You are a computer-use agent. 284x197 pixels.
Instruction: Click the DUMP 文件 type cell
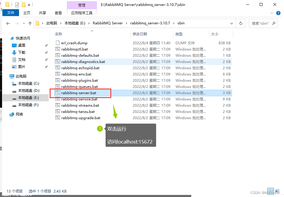point(185,43)
